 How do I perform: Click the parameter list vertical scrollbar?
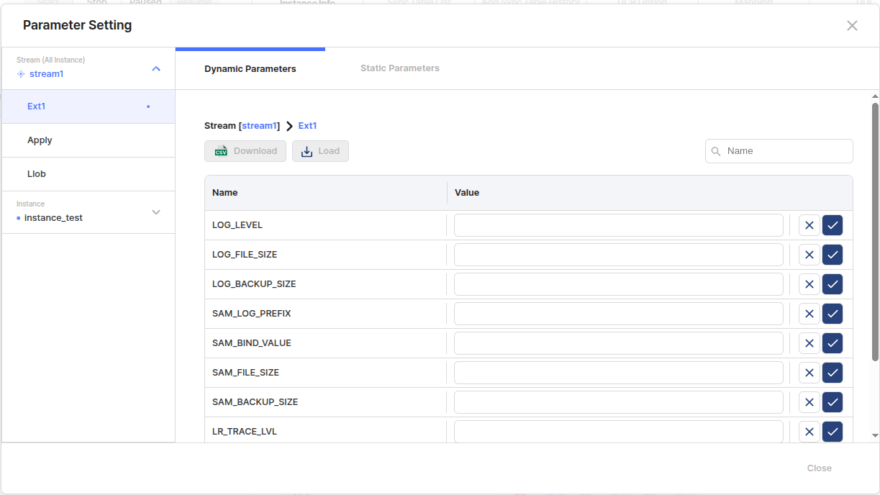coord(875,230)
